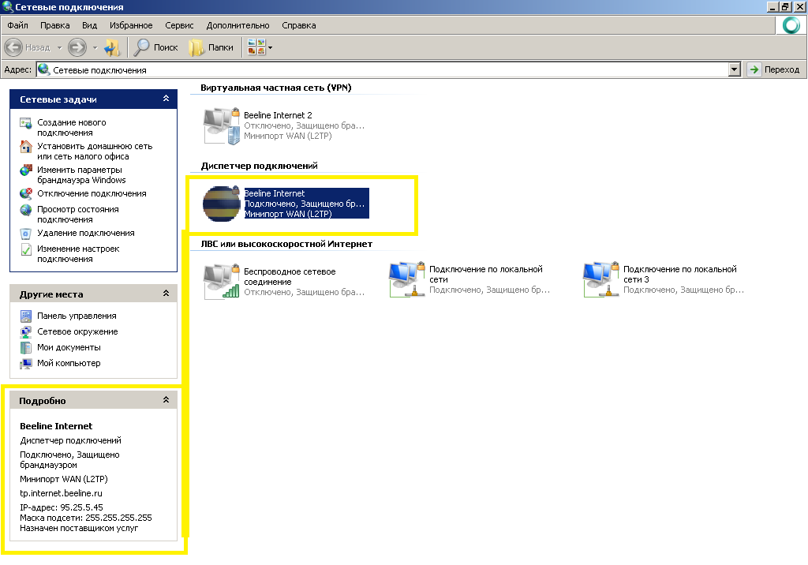
Task: Collapse the Подробно details panel
Action: pyautogui.click(x=166, y=400)
